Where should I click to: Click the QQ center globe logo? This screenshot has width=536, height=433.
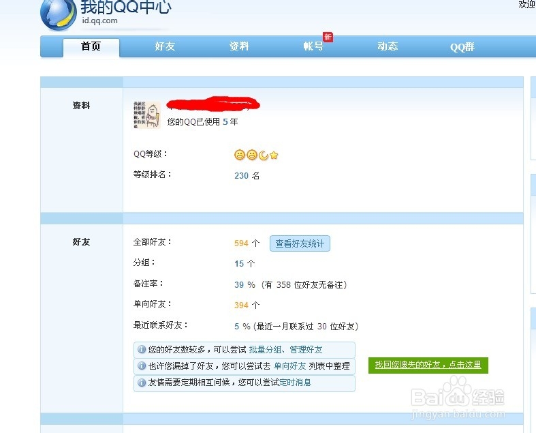pos(58,14)
